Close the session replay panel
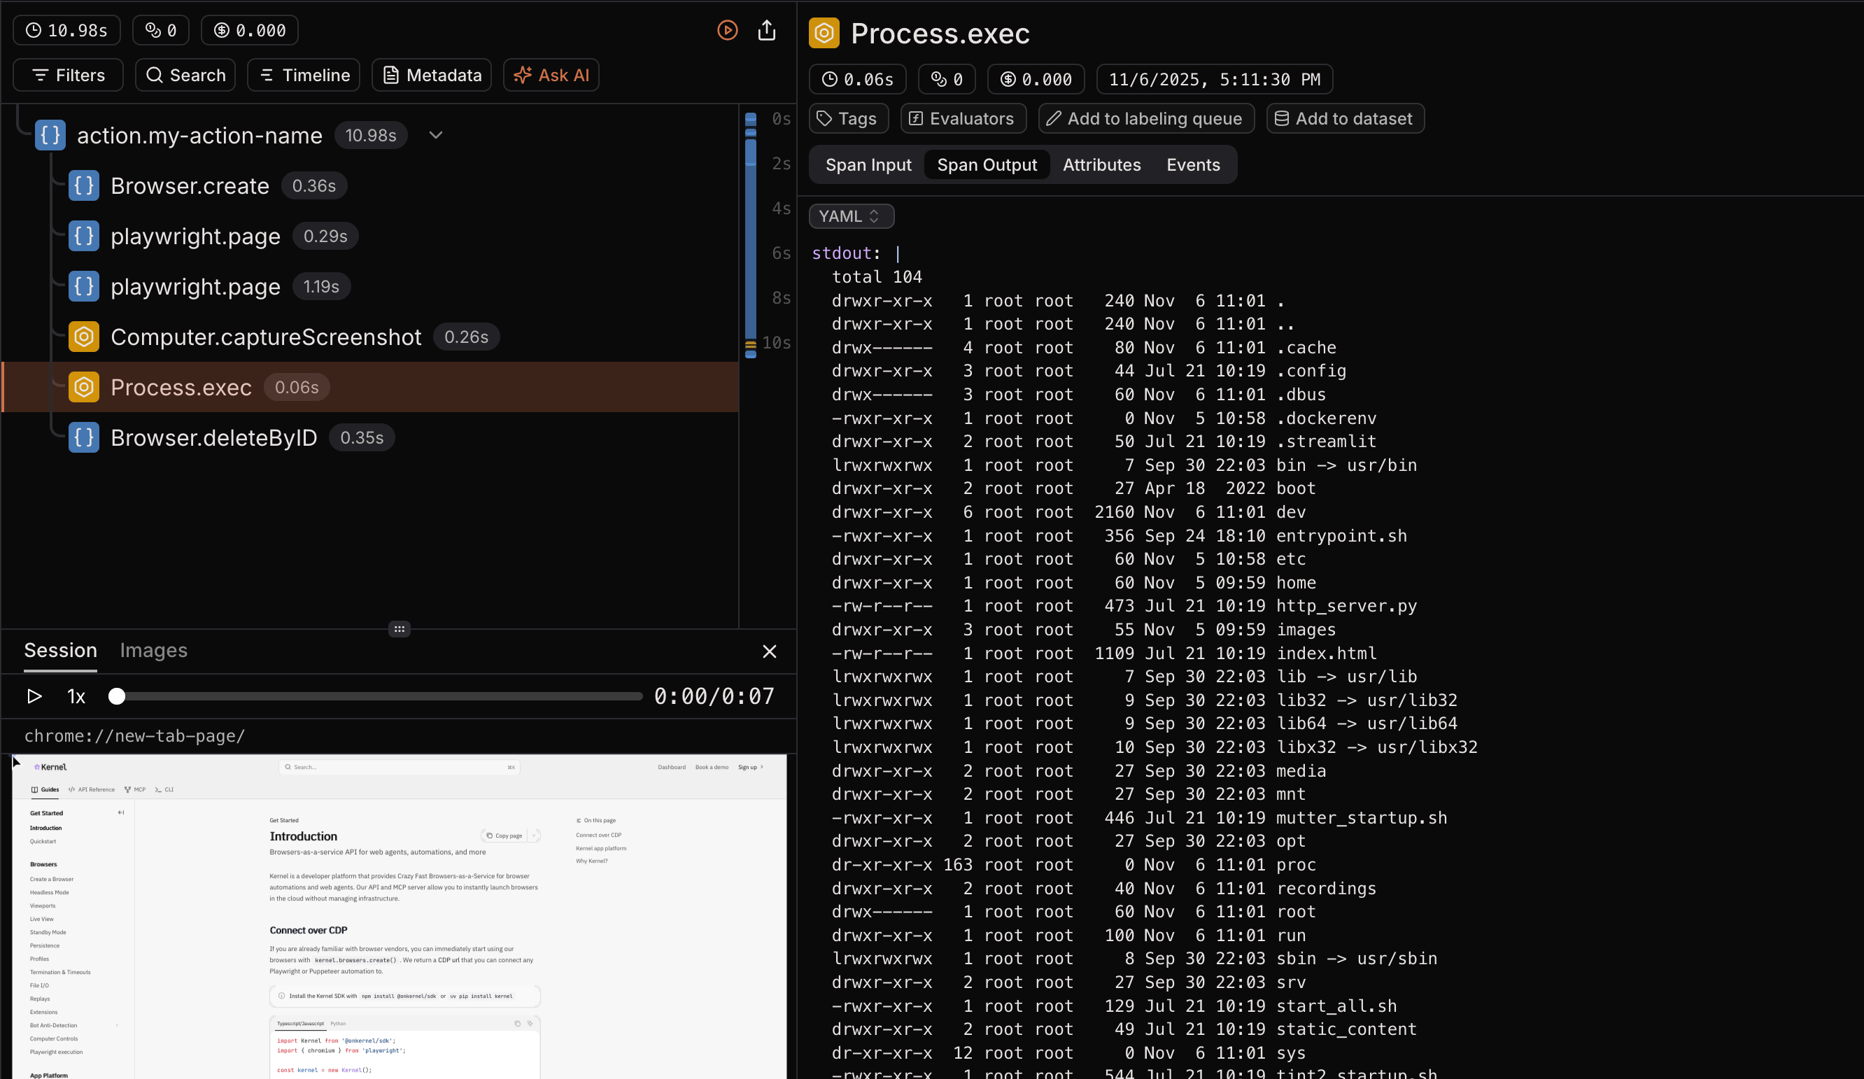Viewport: 1864px width, 1079px height. coord(769,651)
